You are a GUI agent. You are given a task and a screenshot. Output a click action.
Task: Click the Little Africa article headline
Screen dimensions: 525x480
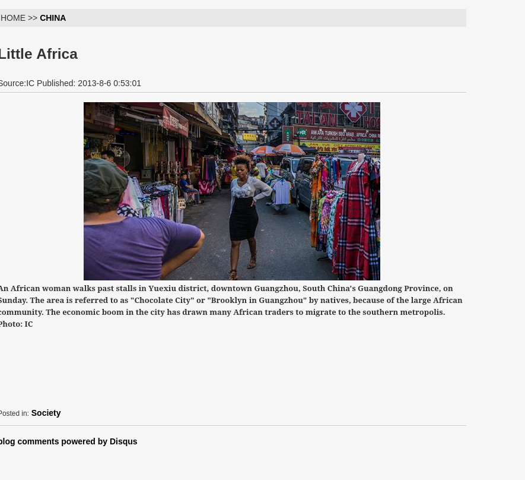click(x=39, y=54)
